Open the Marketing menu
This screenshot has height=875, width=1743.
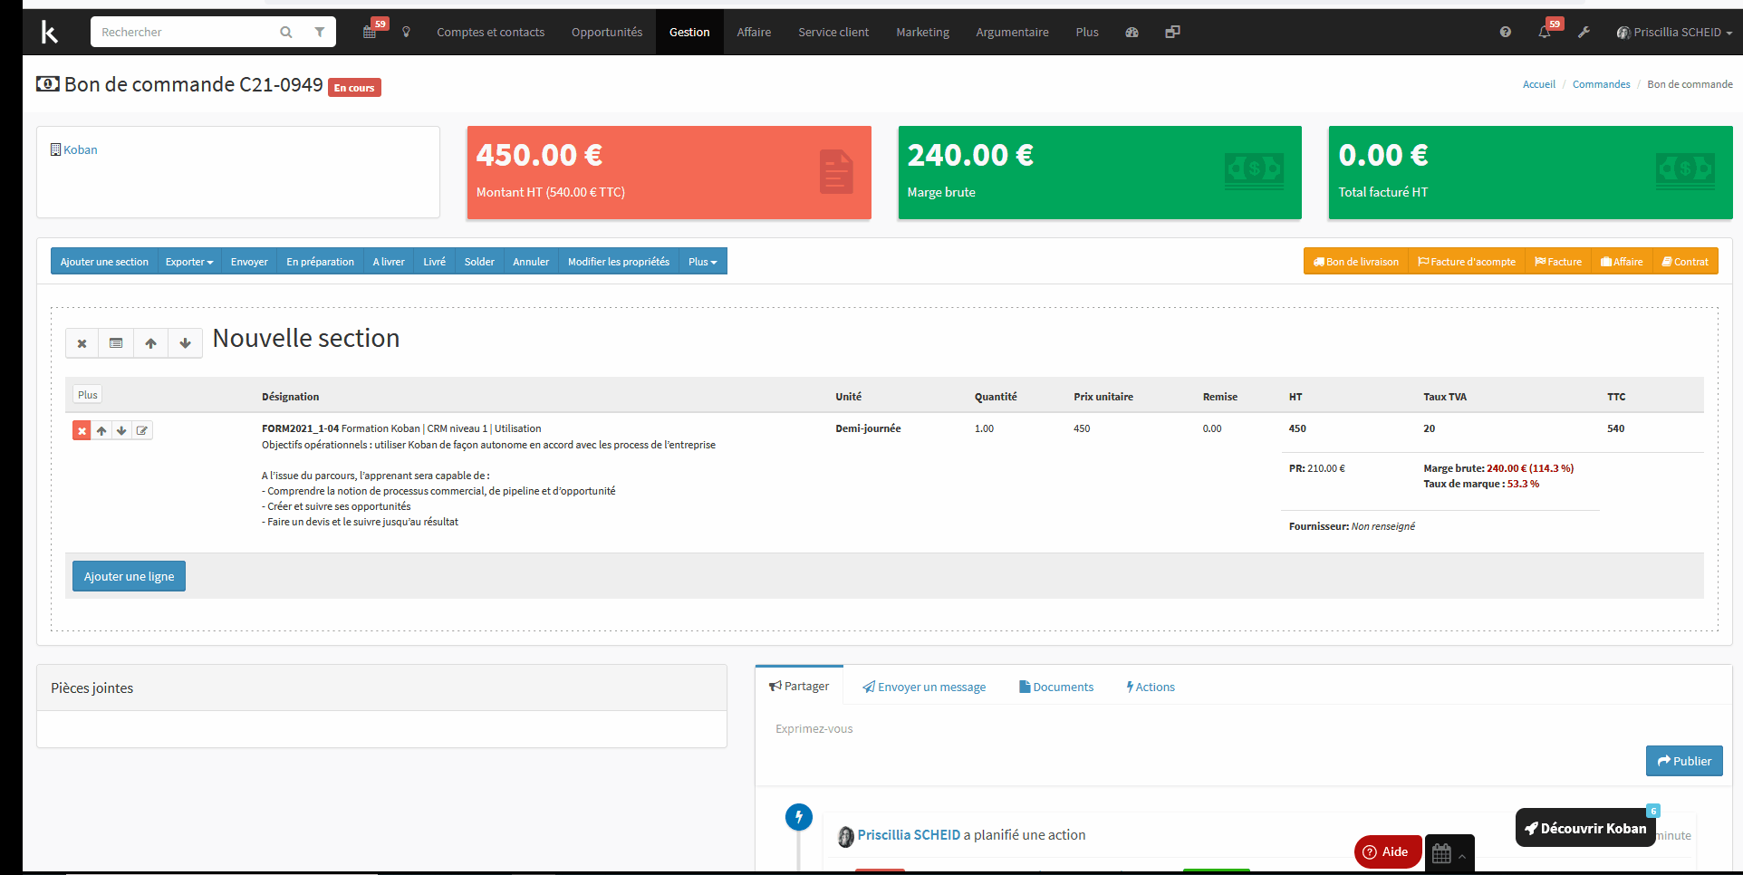pos(922,32)
